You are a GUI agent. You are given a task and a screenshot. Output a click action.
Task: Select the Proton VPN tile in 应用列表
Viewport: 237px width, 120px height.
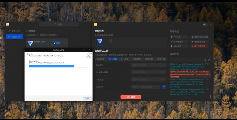click(100, 42)
